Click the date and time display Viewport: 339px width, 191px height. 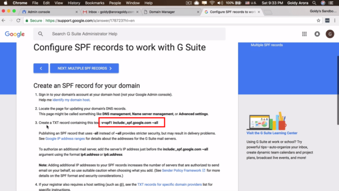[x=272, y=3]
